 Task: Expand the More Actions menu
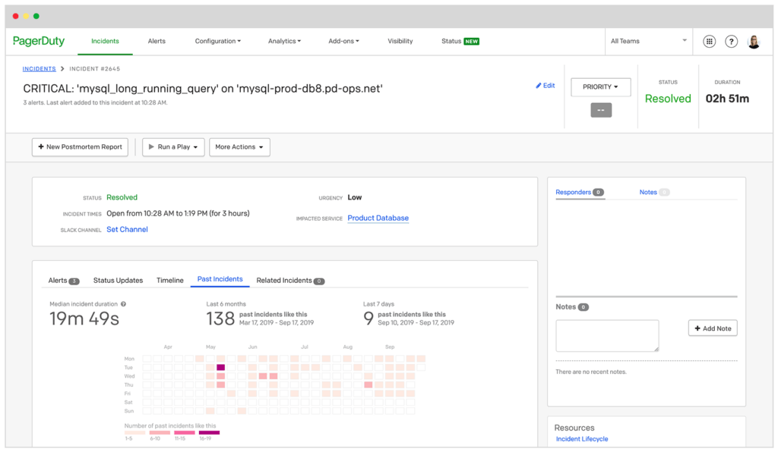click(x=239, y=147)
